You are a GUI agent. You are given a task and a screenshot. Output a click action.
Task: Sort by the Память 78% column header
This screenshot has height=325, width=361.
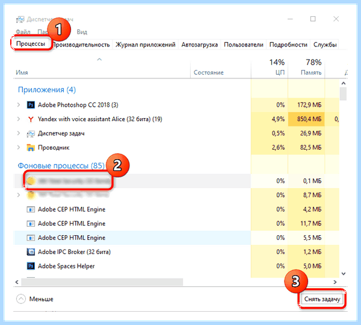coord(306,68)
